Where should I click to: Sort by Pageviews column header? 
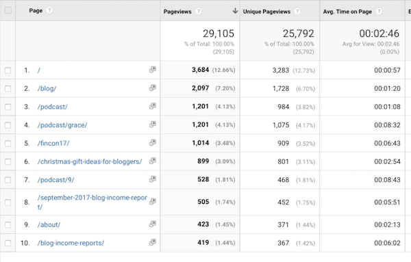coord(177,12)
